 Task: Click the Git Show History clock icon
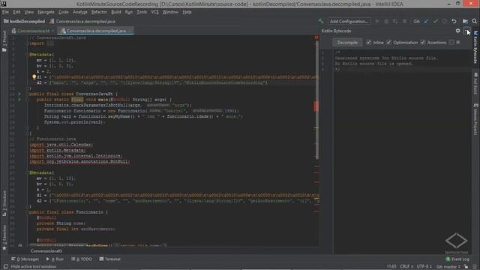445,21
